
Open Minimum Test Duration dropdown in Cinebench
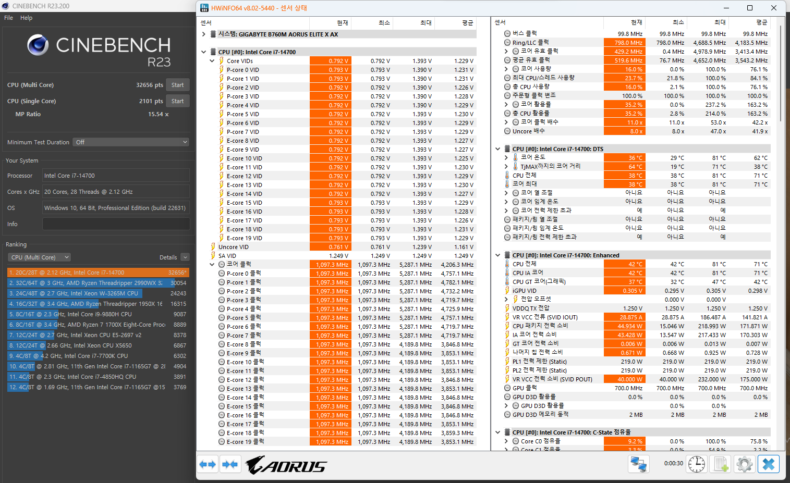(131, 142)
